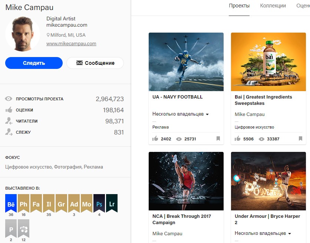Click the views eye icon on UA - NAVY FOOTBALL
The width and height of the screenshot is (310, 243).
tap(179, 139)
